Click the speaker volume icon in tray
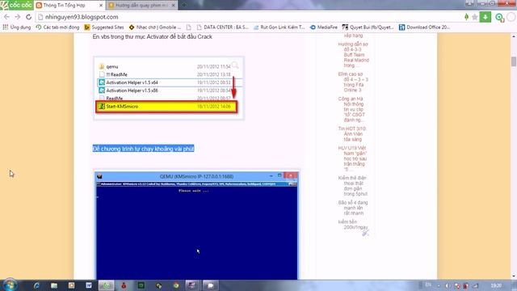The height and width of the screenshot is (291, 517). click(447, 285)
